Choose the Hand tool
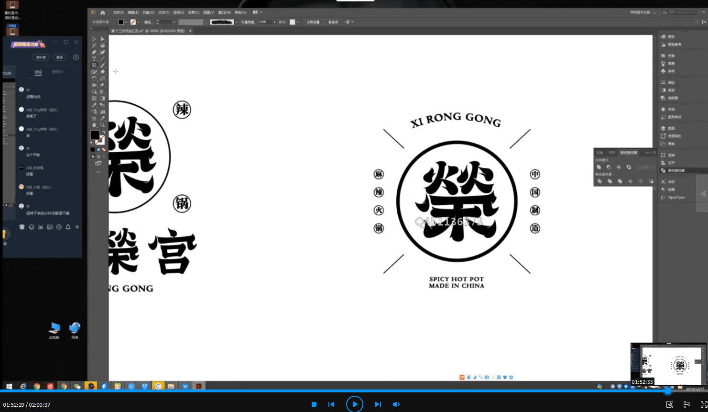The width and height of the screenshot is (708, 412). point(94,125)
